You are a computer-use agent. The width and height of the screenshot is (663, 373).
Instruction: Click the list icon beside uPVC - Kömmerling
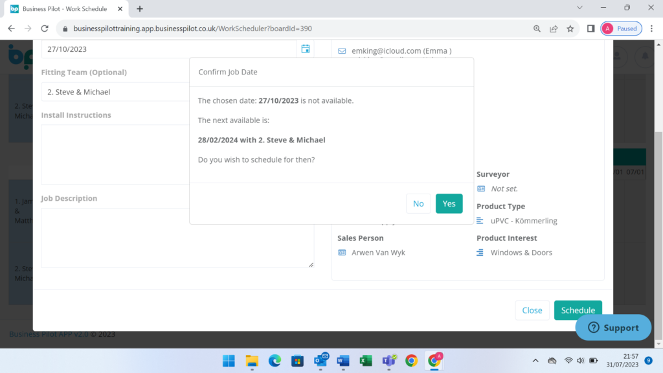pos(480,220)
